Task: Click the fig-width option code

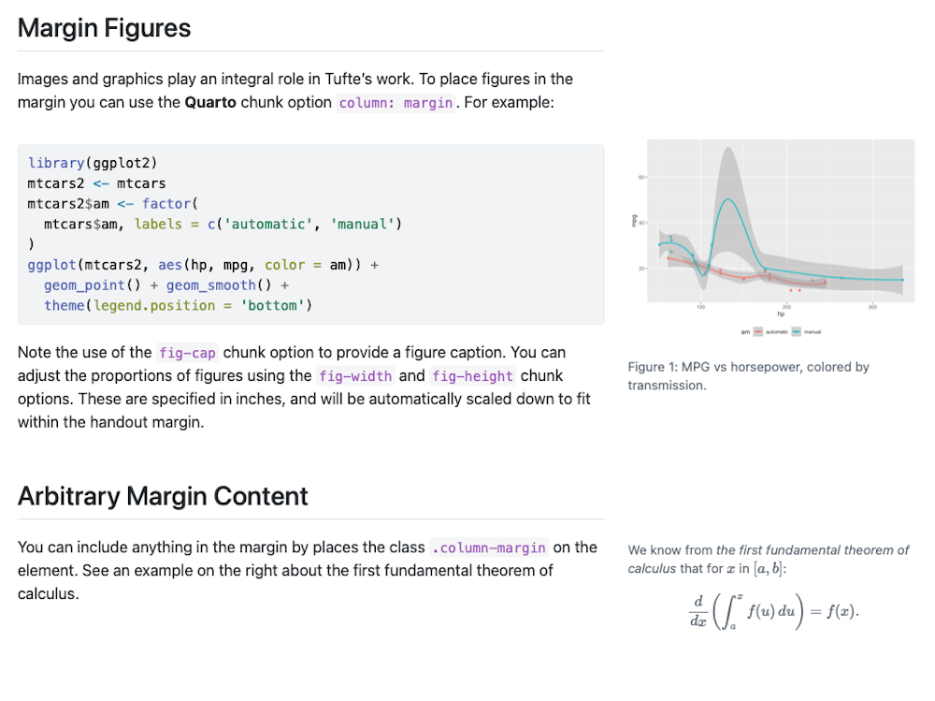Action: pyautogui.click(x=354, y=376)
